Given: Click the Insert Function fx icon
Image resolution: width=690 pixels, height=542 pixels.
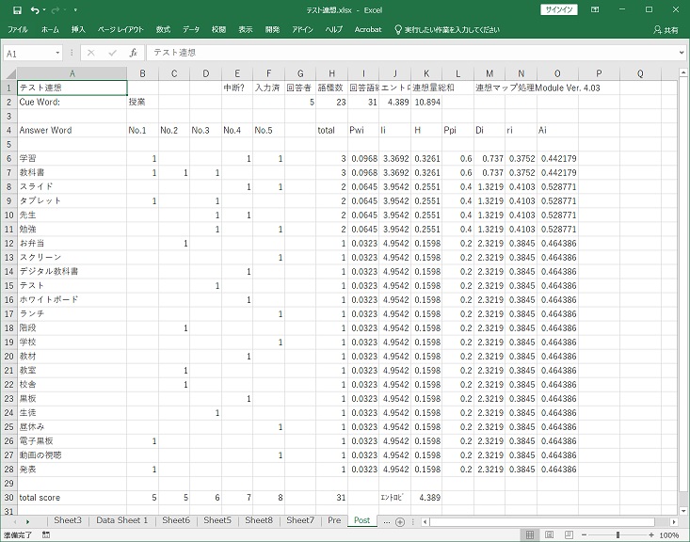Looking at the screenshot, I should click(134, 54).
